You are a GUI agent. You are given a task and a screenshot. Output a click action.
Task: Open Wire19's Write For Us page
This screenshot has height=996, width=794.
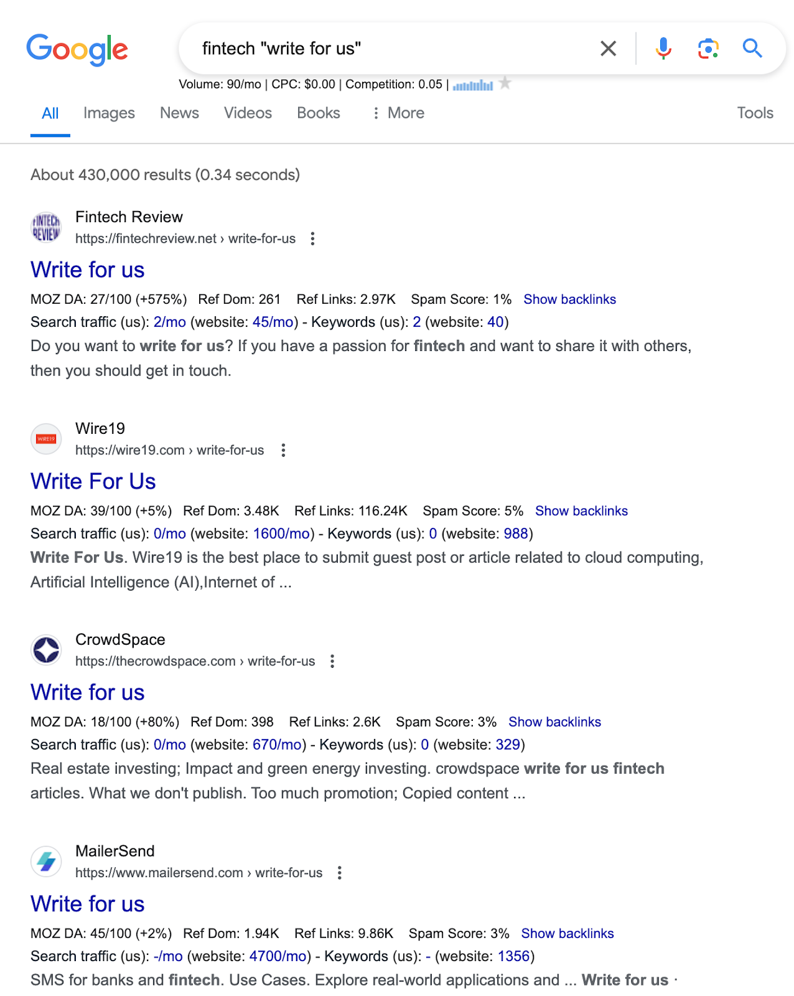tap(93, 481)
